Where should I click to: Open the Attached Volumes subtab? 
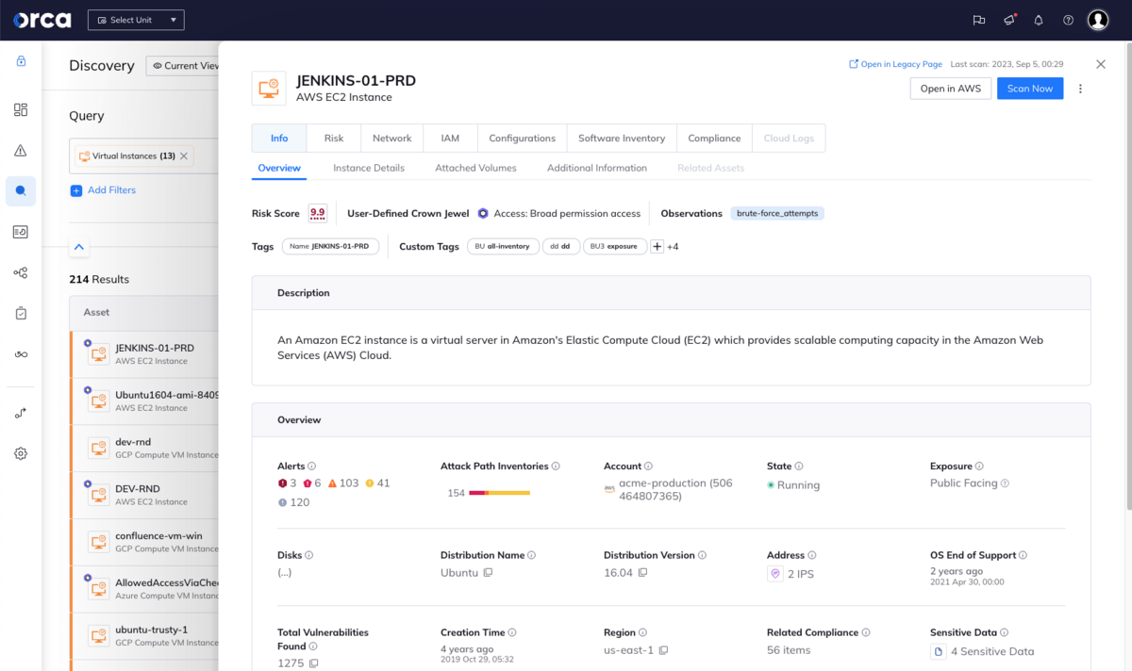point(477,168)
